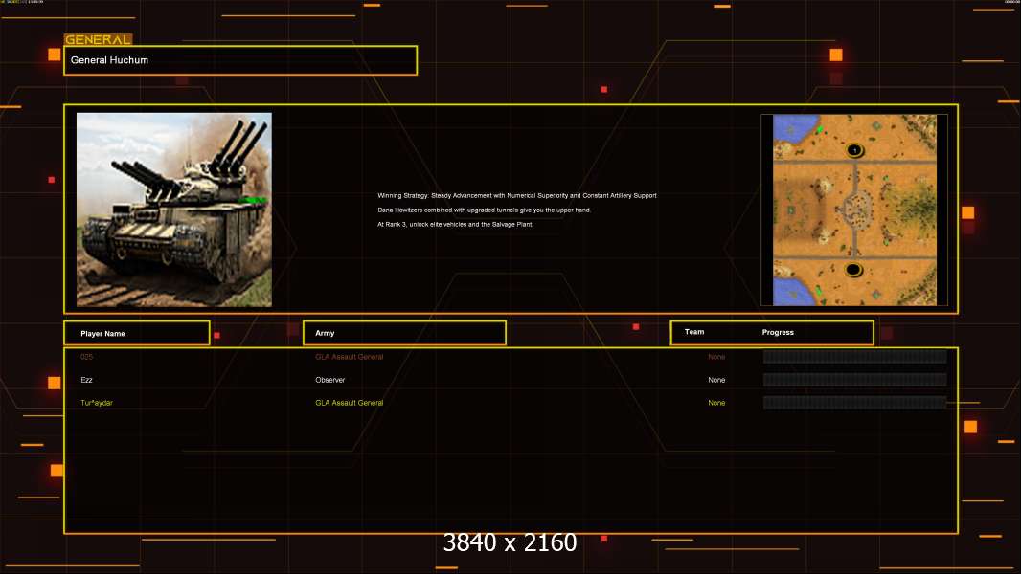This screenshot has height=574, width=1021.
Task: Select the dim player name 025
Action: pos(86,357)
